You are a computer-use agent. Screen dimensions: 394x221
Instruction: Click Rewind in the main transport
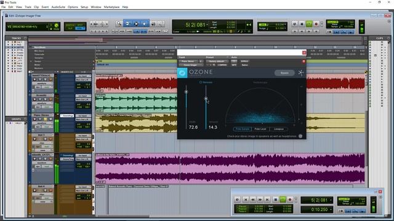click(302, 31)
